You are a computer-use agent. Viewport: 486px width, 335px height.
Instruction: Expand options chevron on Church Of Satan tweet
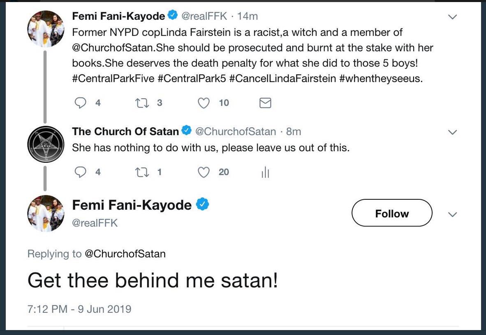click(x=452, y=132)
